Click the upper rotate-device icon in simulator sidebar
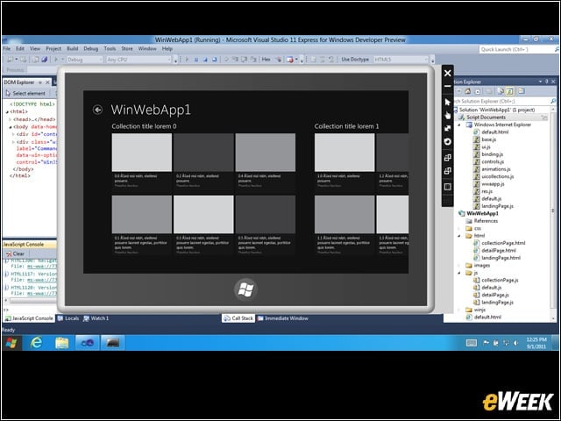The image size is (561, 421). (x=447, y=158)
